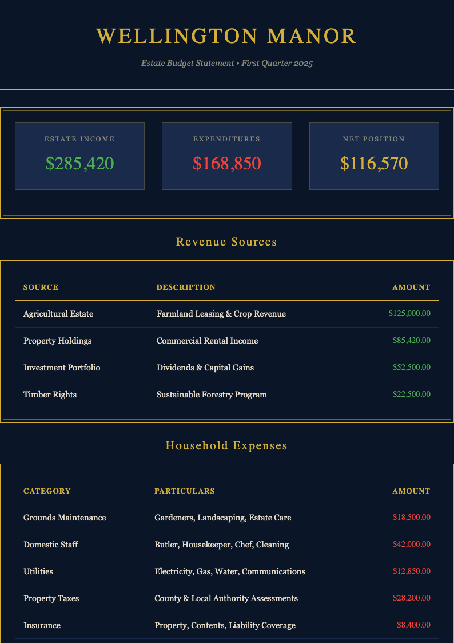Click the Description column header

(186, 287)
